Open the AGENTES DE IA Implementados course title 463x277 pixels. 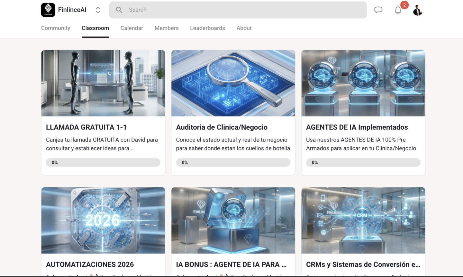357,127
